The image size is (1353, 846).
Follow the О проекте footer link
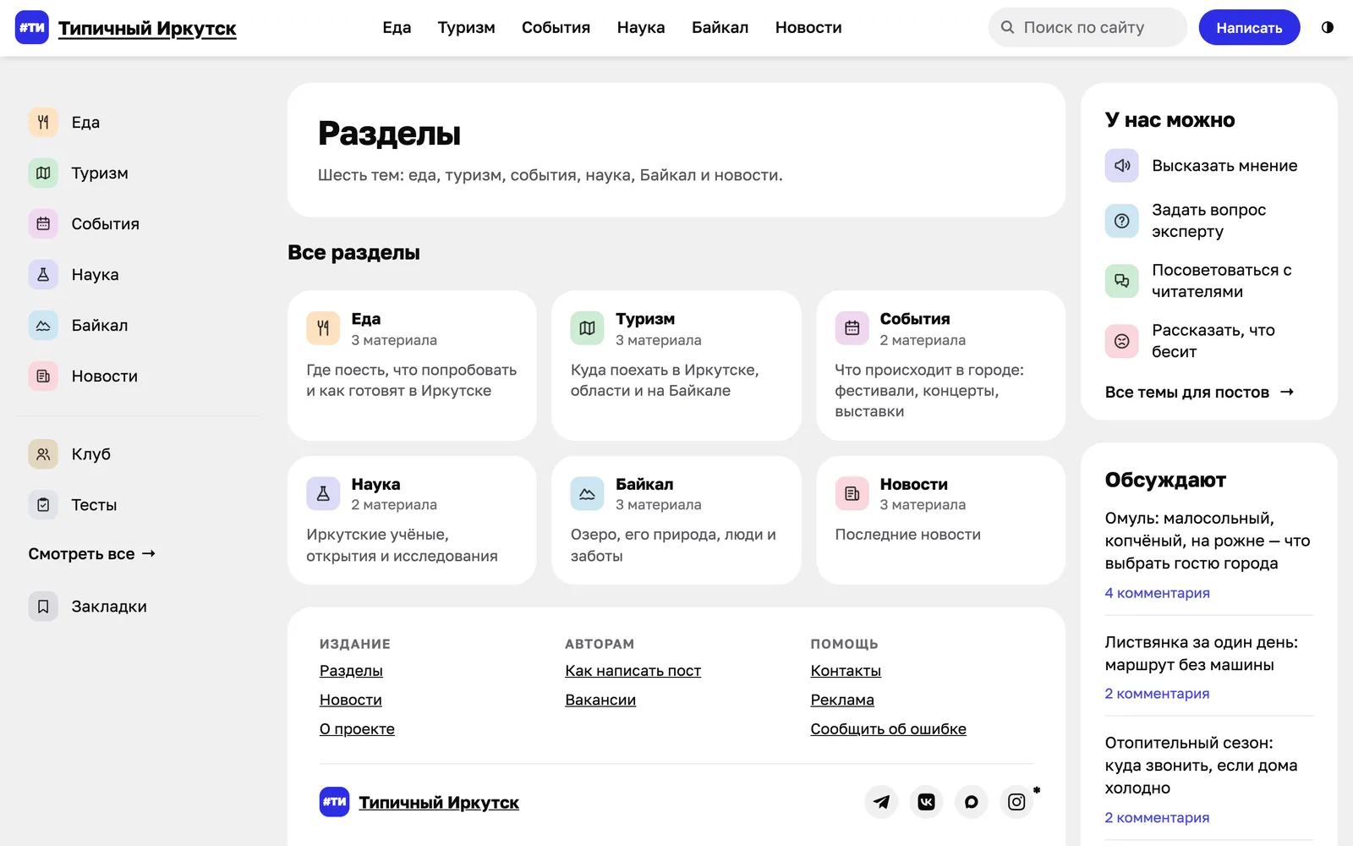click(357, 728)
